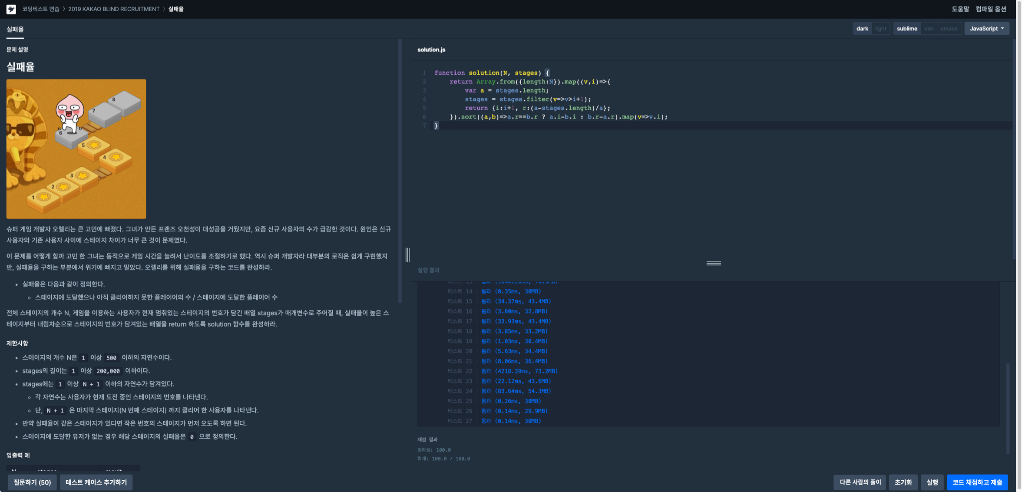Click 테스트 케이스 추가하기 button
The height and width of the screenshot is (492, 1022).
pos(96,482)
